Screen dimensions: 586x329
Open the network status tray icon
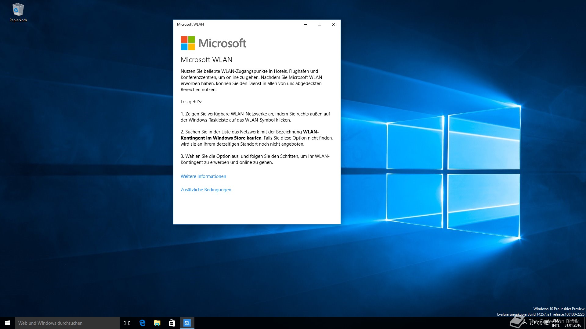(532, 323)
